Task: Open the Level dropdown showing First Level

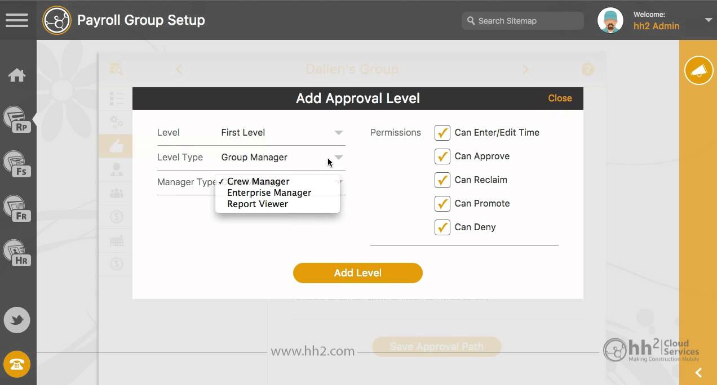Action: (282, 133)
